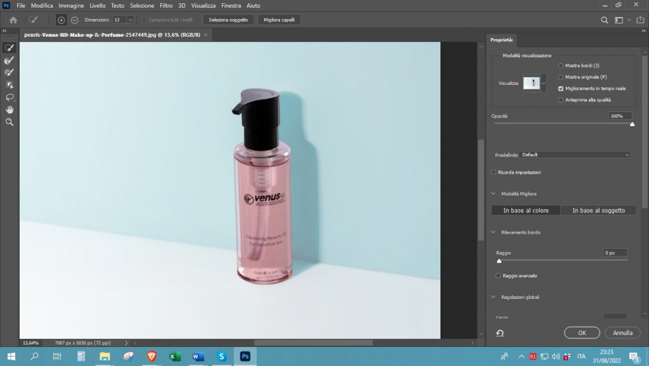Enable the Mostra bordi (J) checkbox

tap(561, 66)
